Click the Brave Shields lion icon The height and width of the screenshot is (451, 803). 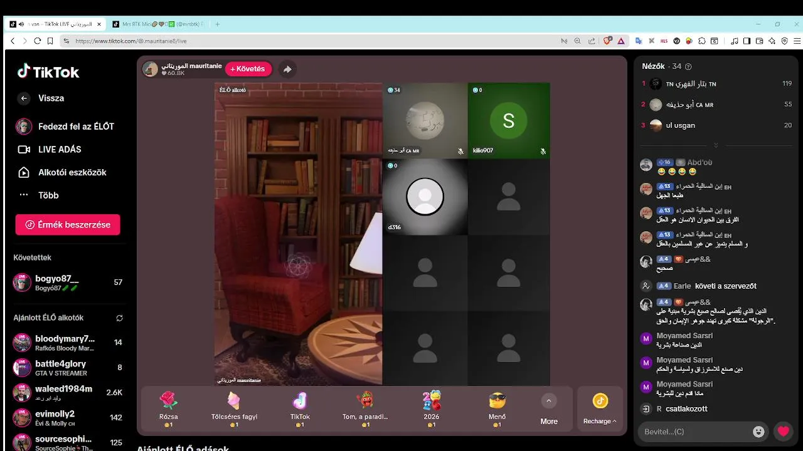[607, 41]
